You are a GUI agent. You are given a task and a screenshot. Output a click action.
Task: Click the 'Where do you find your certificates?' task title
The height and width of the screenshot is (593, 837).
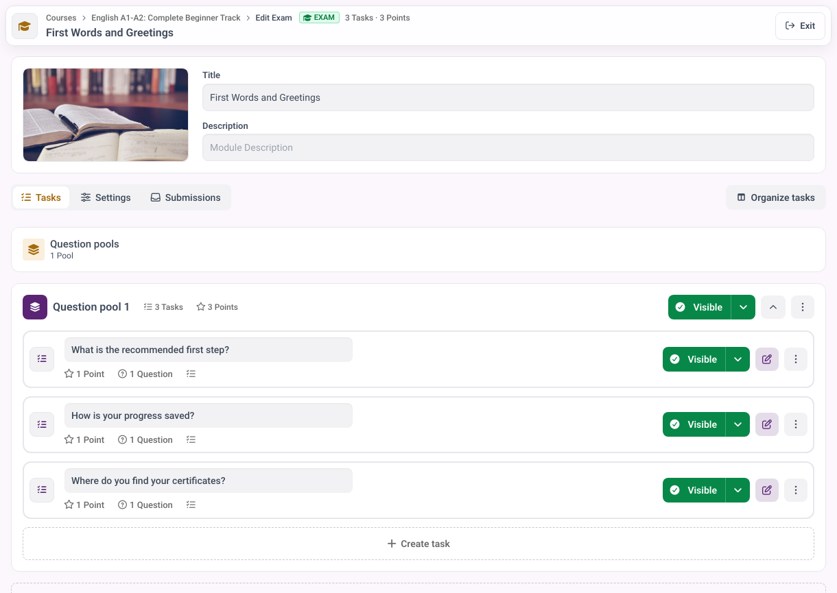point(209,481)
